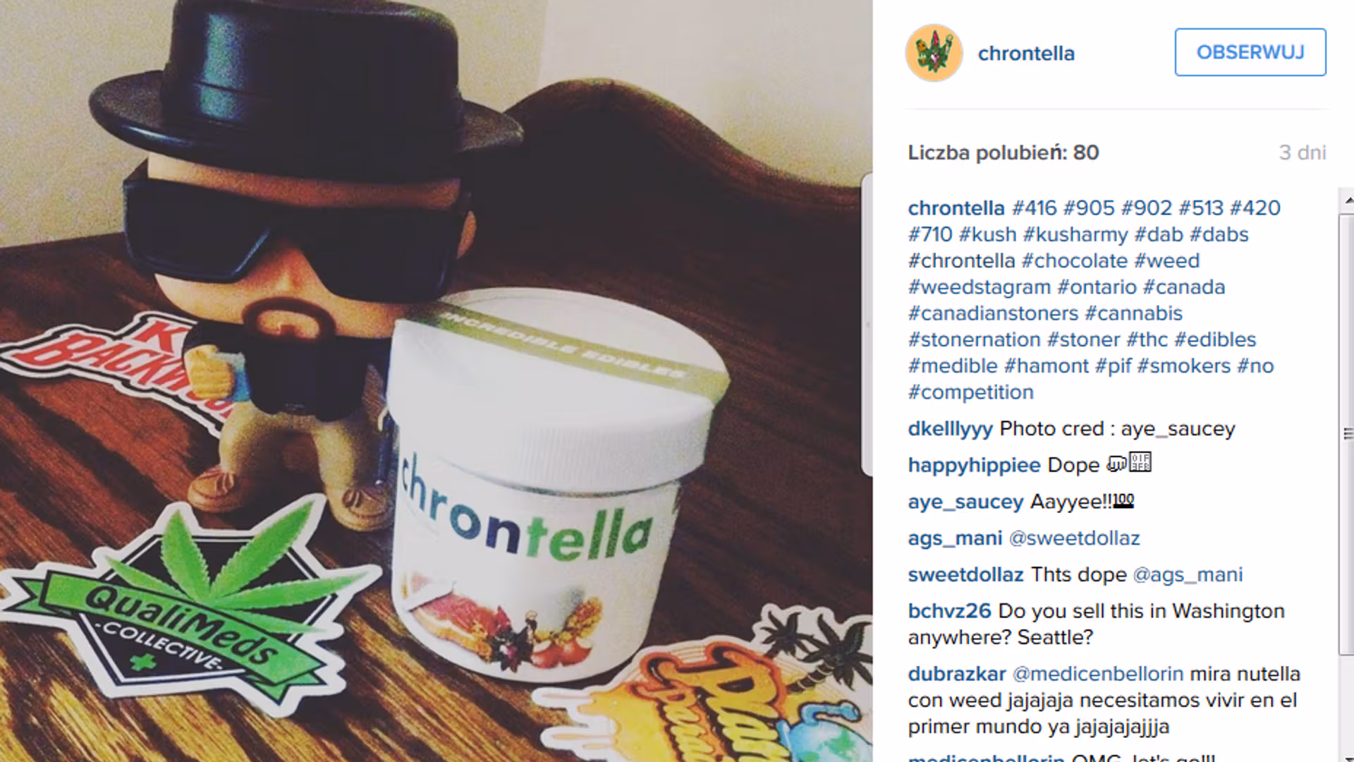Viewport: 1354px width, 762px height.
Task: Open dubrazkar's profile from the comments
Action: tap(956, 674)
